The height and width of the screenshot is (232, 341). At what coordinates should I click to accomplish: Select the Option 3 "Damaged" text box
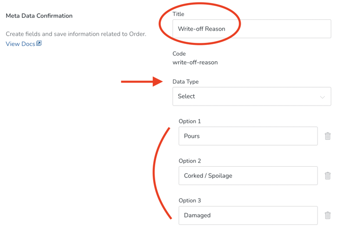pos(248,215)
